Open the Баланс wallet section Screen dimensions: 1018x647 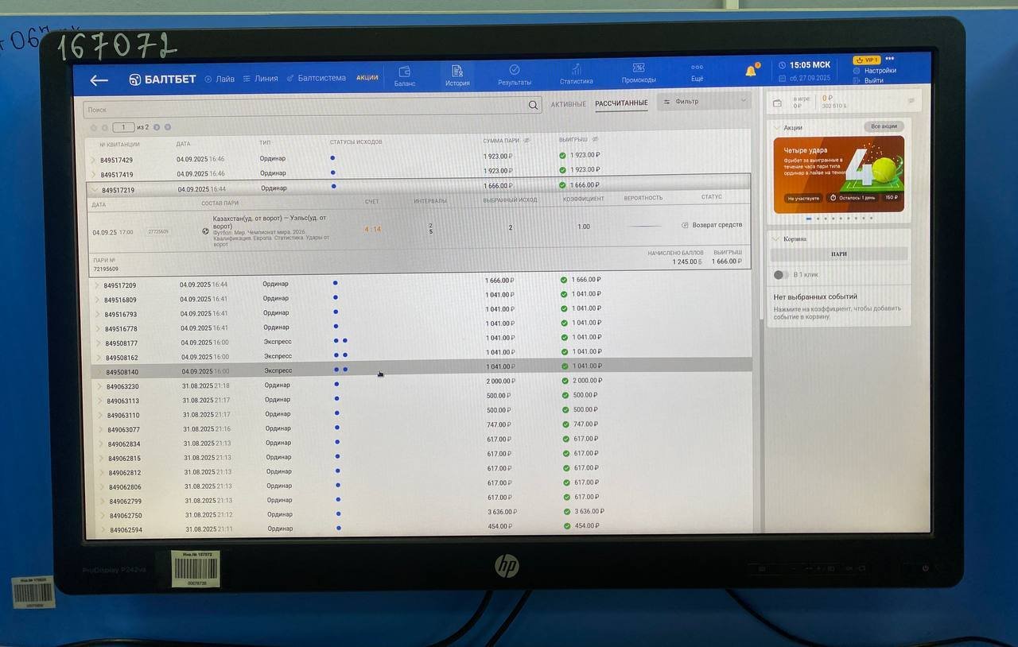click(404, 76)
